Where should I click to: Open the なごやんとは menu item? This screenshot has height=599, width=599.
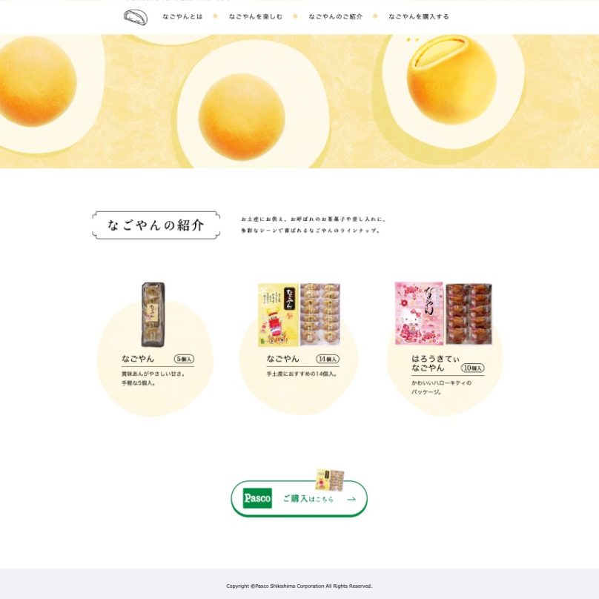pos(182,16)
